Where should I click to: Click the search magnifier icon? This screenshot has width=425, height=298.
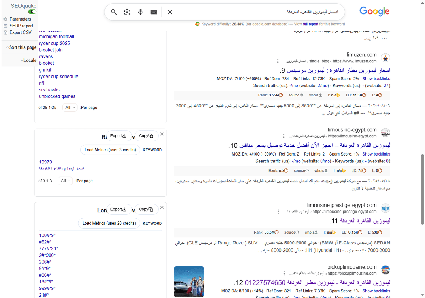[x=113, y=12]
